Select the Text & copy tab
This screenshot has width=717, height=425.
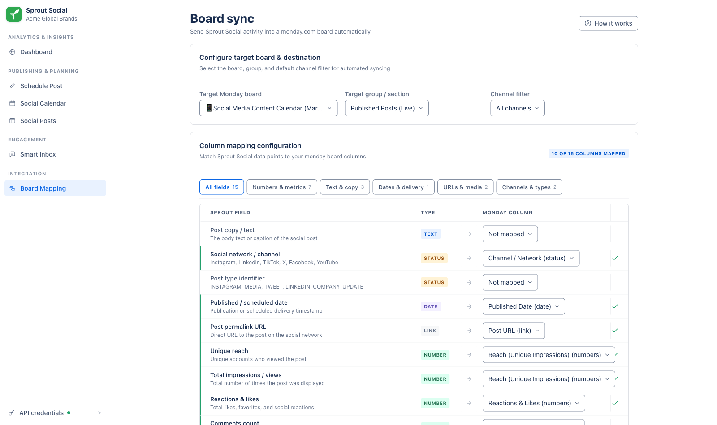coord(345,187)
